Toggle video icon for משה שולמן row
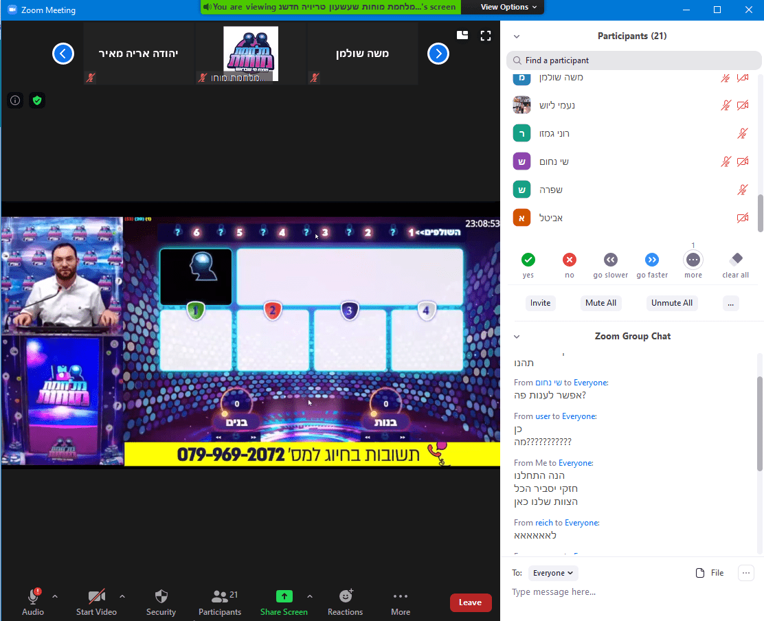Viewport: 764px width, 621px height. (743, 78)
